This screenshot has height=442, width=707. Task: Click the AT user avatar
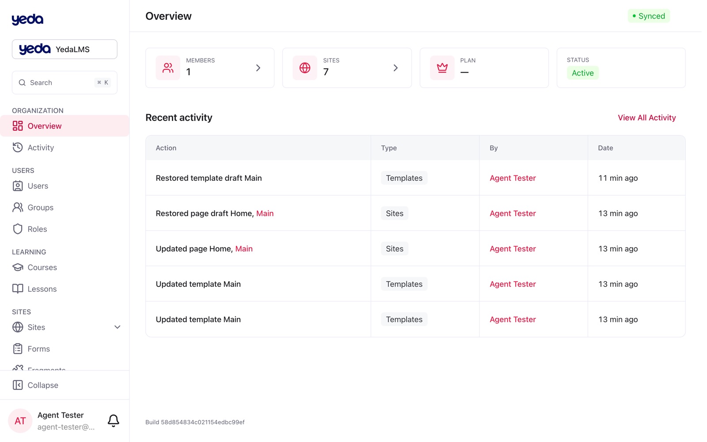[x=20, y=421]
